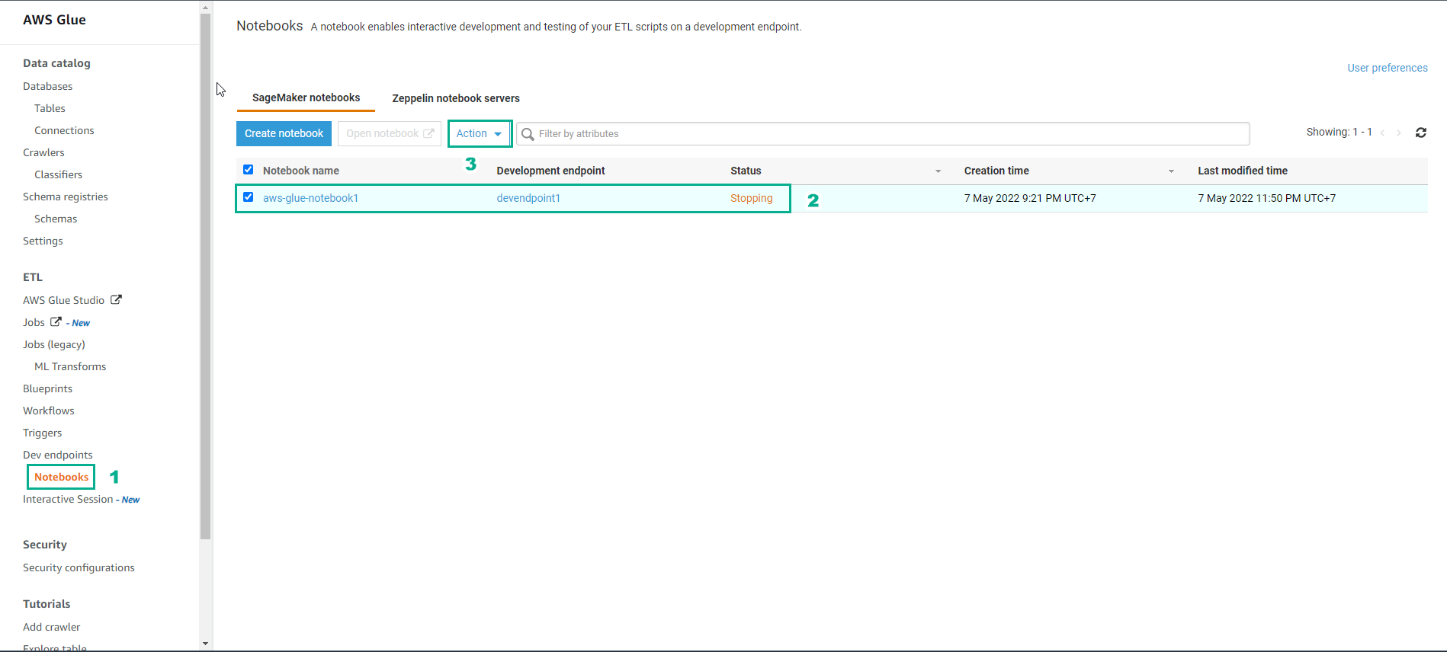Click the sidebar vertical scrollbar
This screenshot has width=1447, height=652.
[205, 276]
